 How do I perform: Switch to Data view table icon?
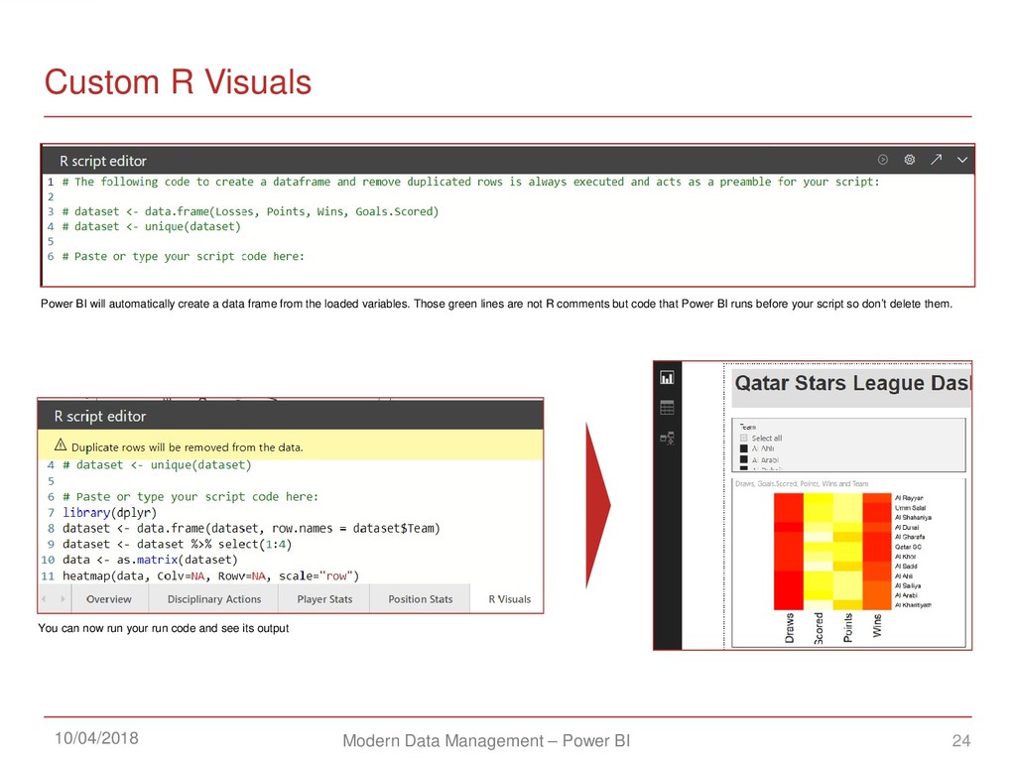coord(667,408)
